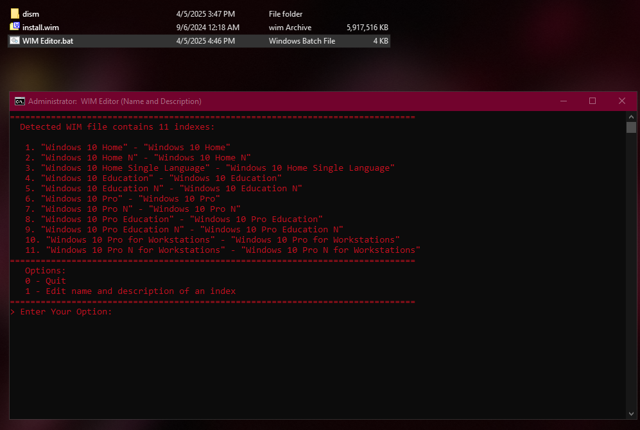Click the console window title text
Viewport: 640px width, 430px height.
(115, 101)
